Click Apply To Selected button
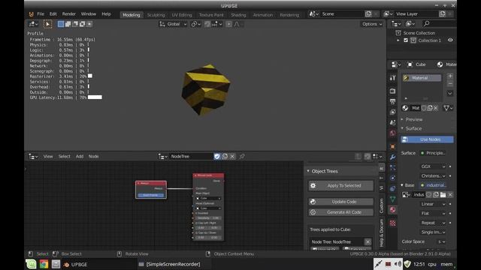This screenshot has height=270, width=481. tap(340, 185)
